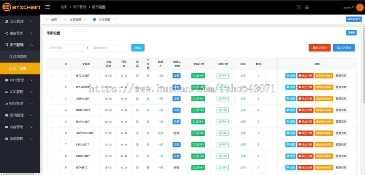
Task: Click 撤销所有委托 for the XRP/USDT row
Action: [324, 99]
